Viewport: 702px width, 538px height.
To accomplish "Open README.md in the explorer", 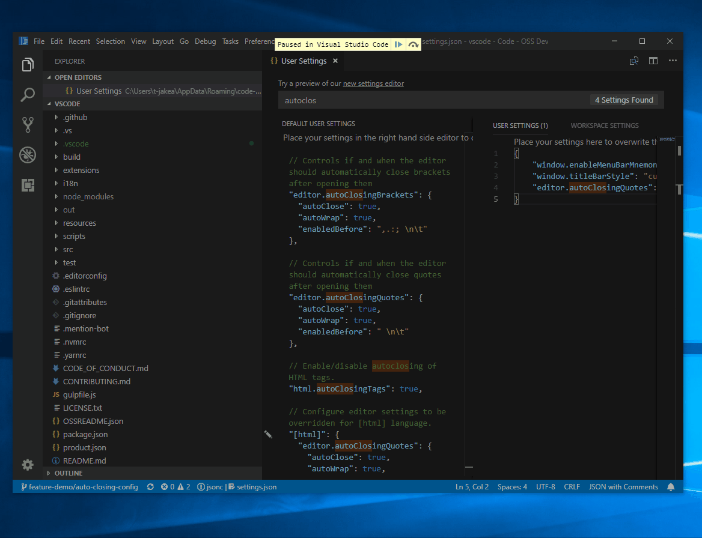I will [x=152, y=461].
